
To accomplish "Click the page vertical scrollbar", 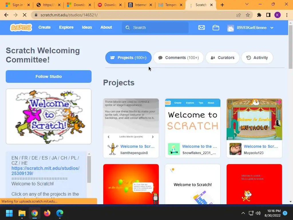I will pos(291,47).
